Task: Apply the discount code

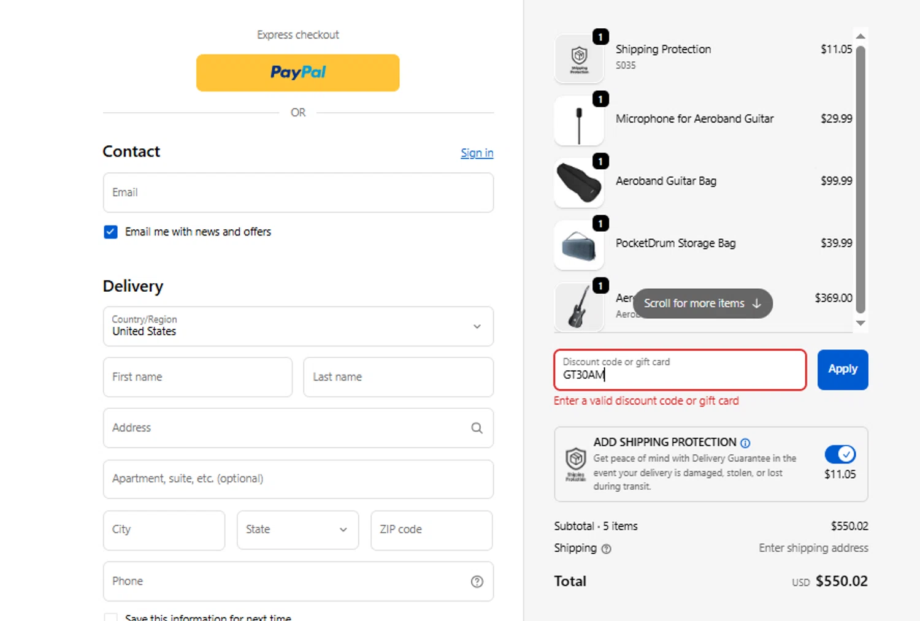Action: [x=842, y=369]
